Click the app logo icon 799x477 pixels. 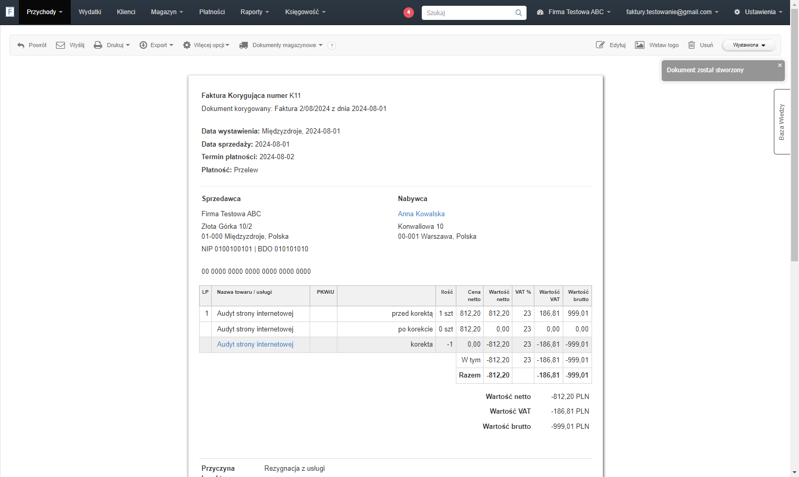click(10, 12)
